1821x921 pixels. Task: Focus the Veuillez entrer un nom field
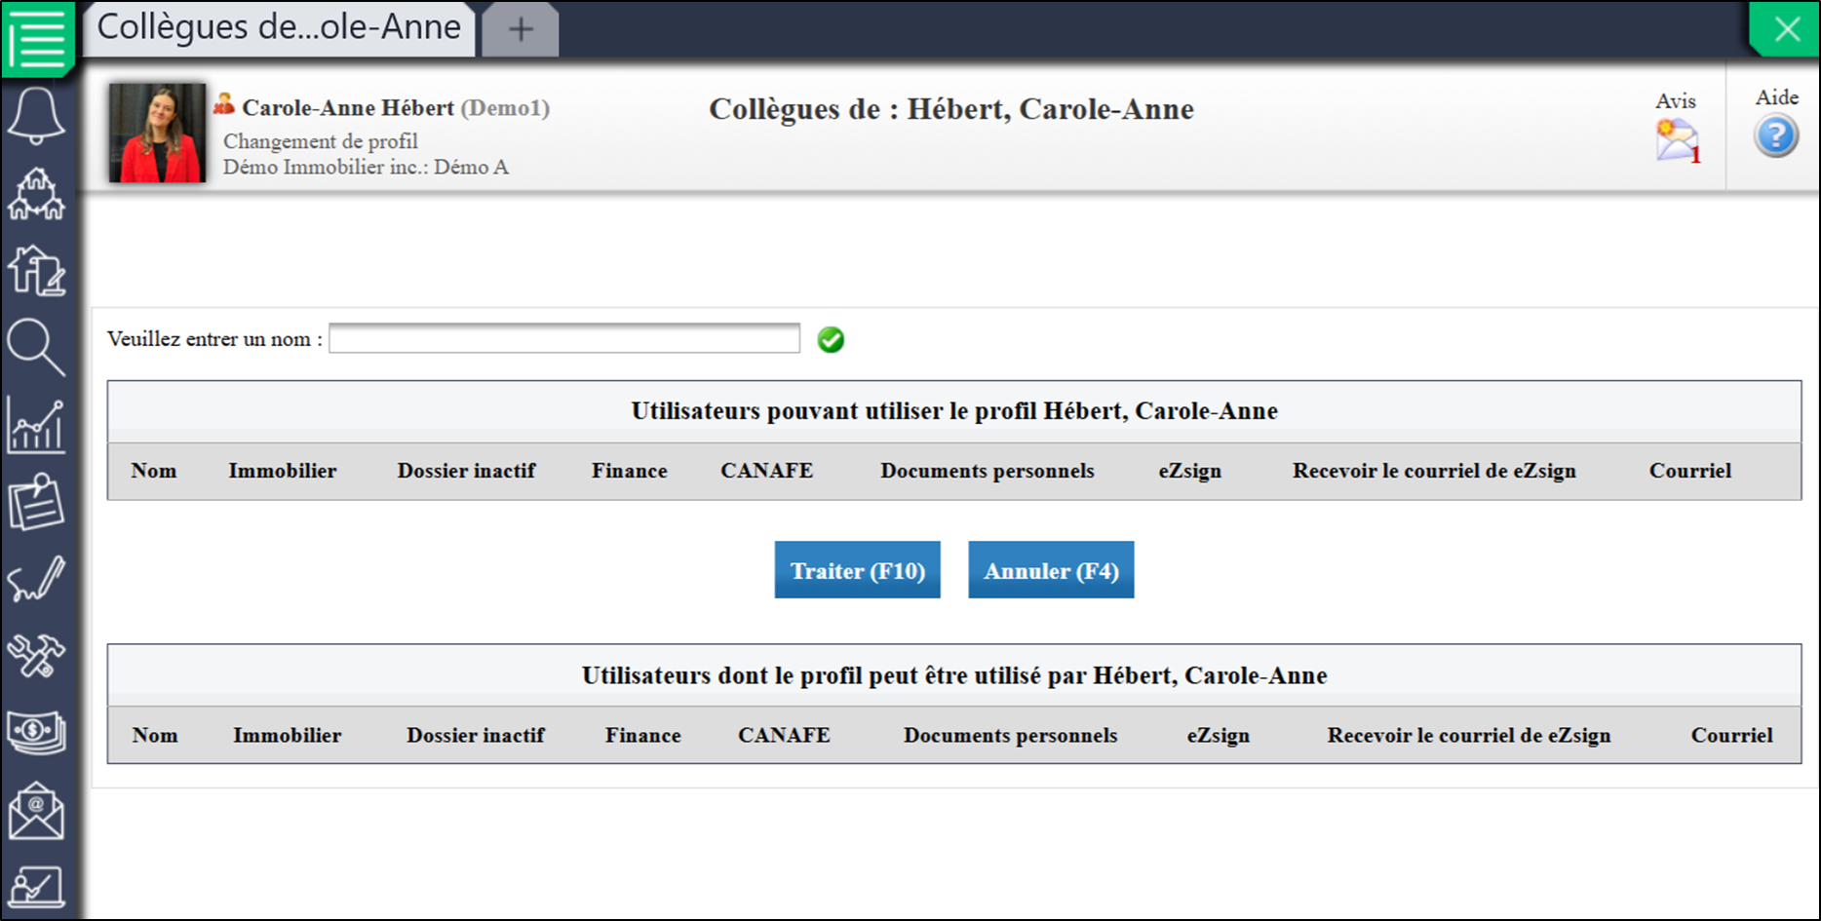564,339
